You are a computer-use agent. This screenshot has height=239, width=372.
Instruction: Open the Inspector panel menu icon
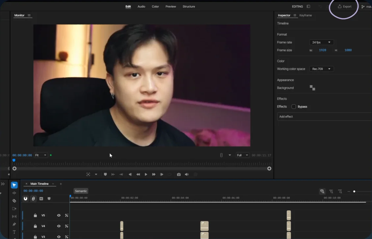295,15
